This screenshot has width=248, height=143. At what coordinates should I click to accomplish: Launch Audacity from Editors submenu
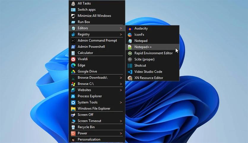click(152, 28)
